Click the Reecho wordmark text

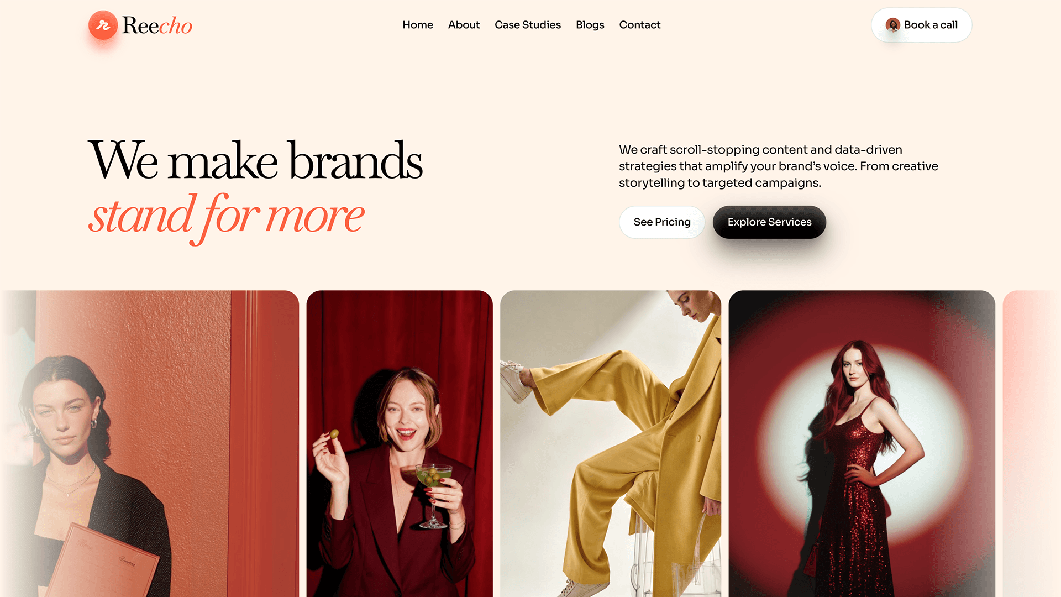click(x=157, y=25)
